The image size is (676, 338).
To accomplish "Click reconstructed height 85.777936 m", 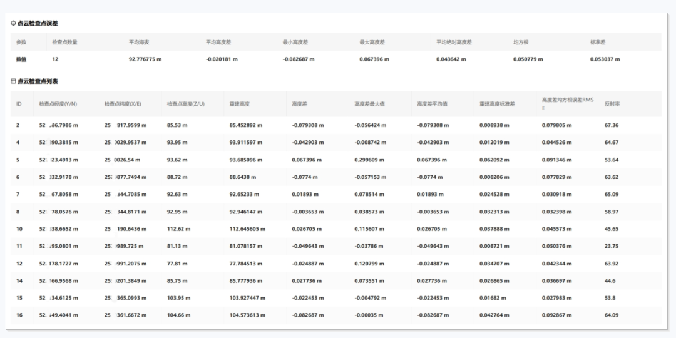I will click(x=246, y=280).
